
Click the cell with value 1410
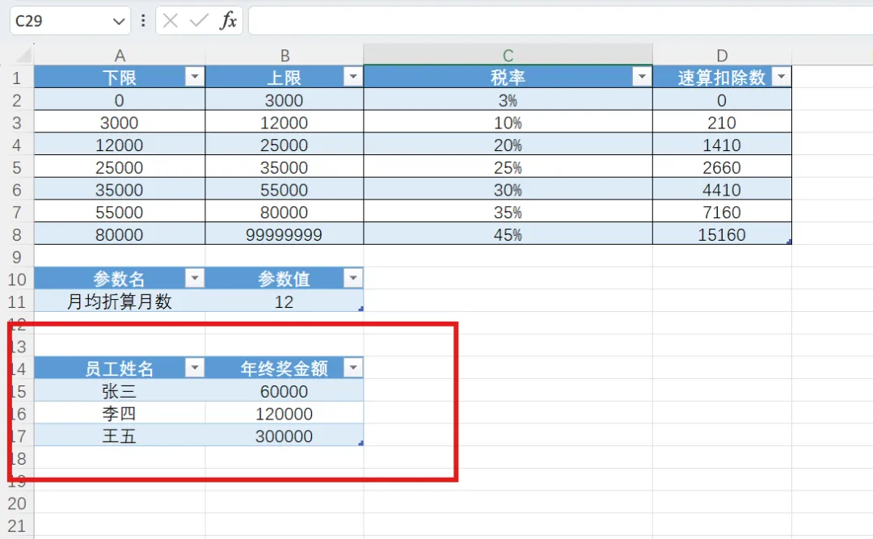722,144
